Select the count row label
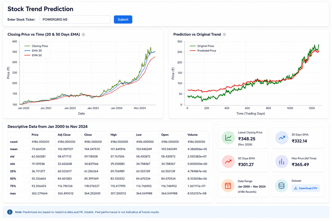 pyautogui.click(x=14, y=142)
